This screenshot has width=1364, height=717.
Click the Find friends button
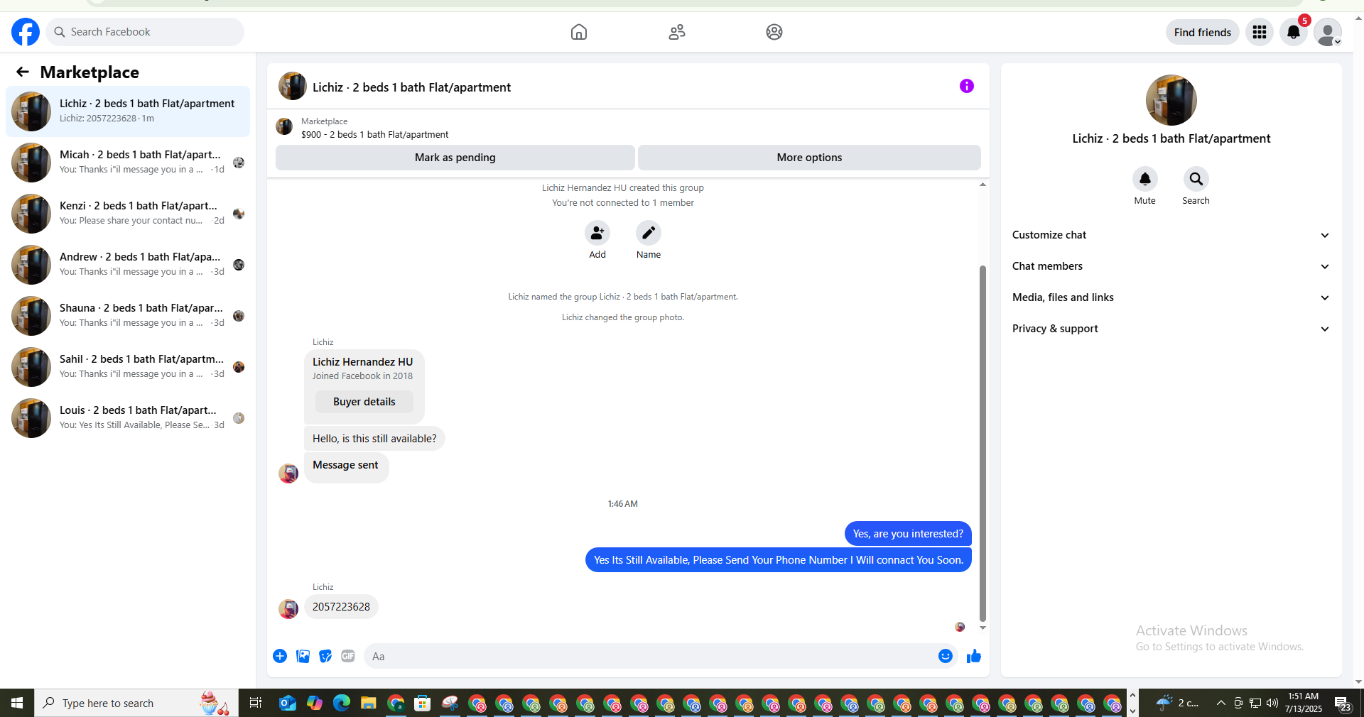[1203, 32]
